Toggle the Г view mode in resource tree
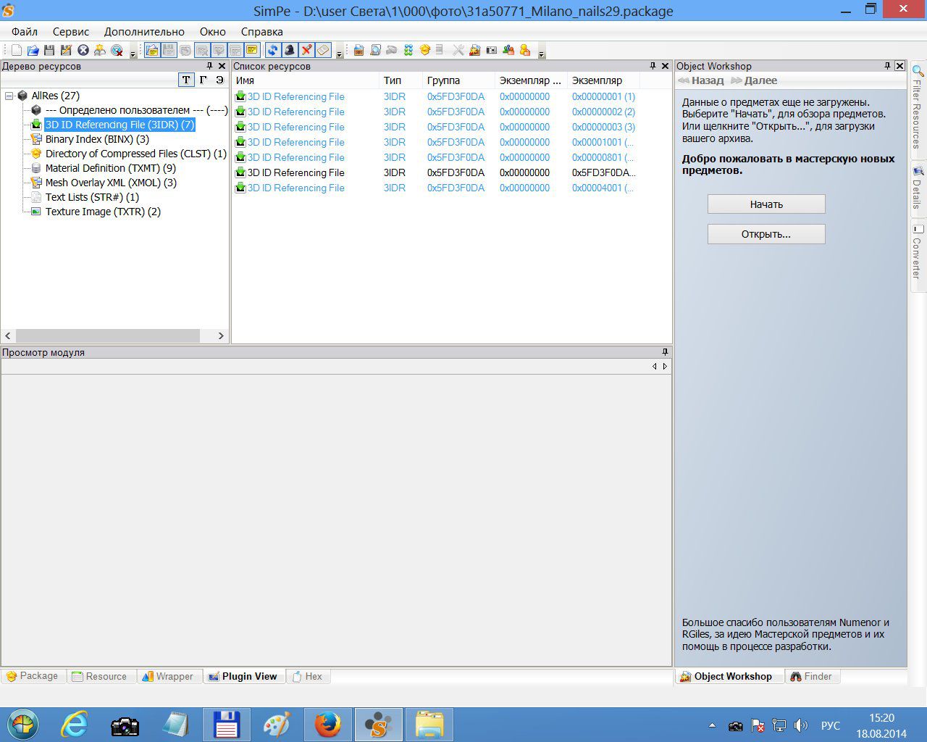 coord(203,80)
